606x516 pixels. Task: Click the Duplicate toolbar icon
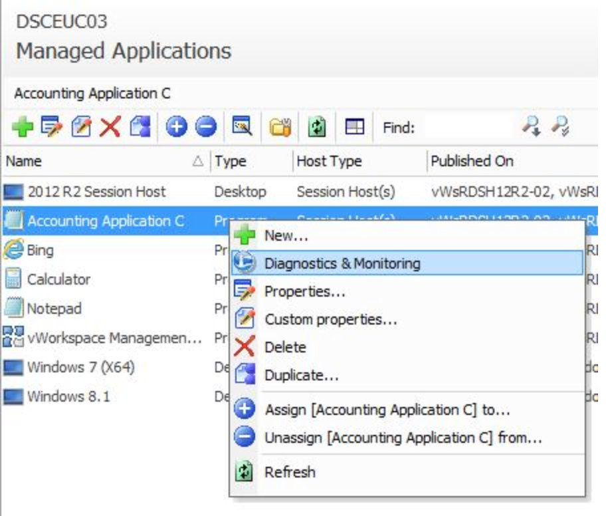(140, 126)
